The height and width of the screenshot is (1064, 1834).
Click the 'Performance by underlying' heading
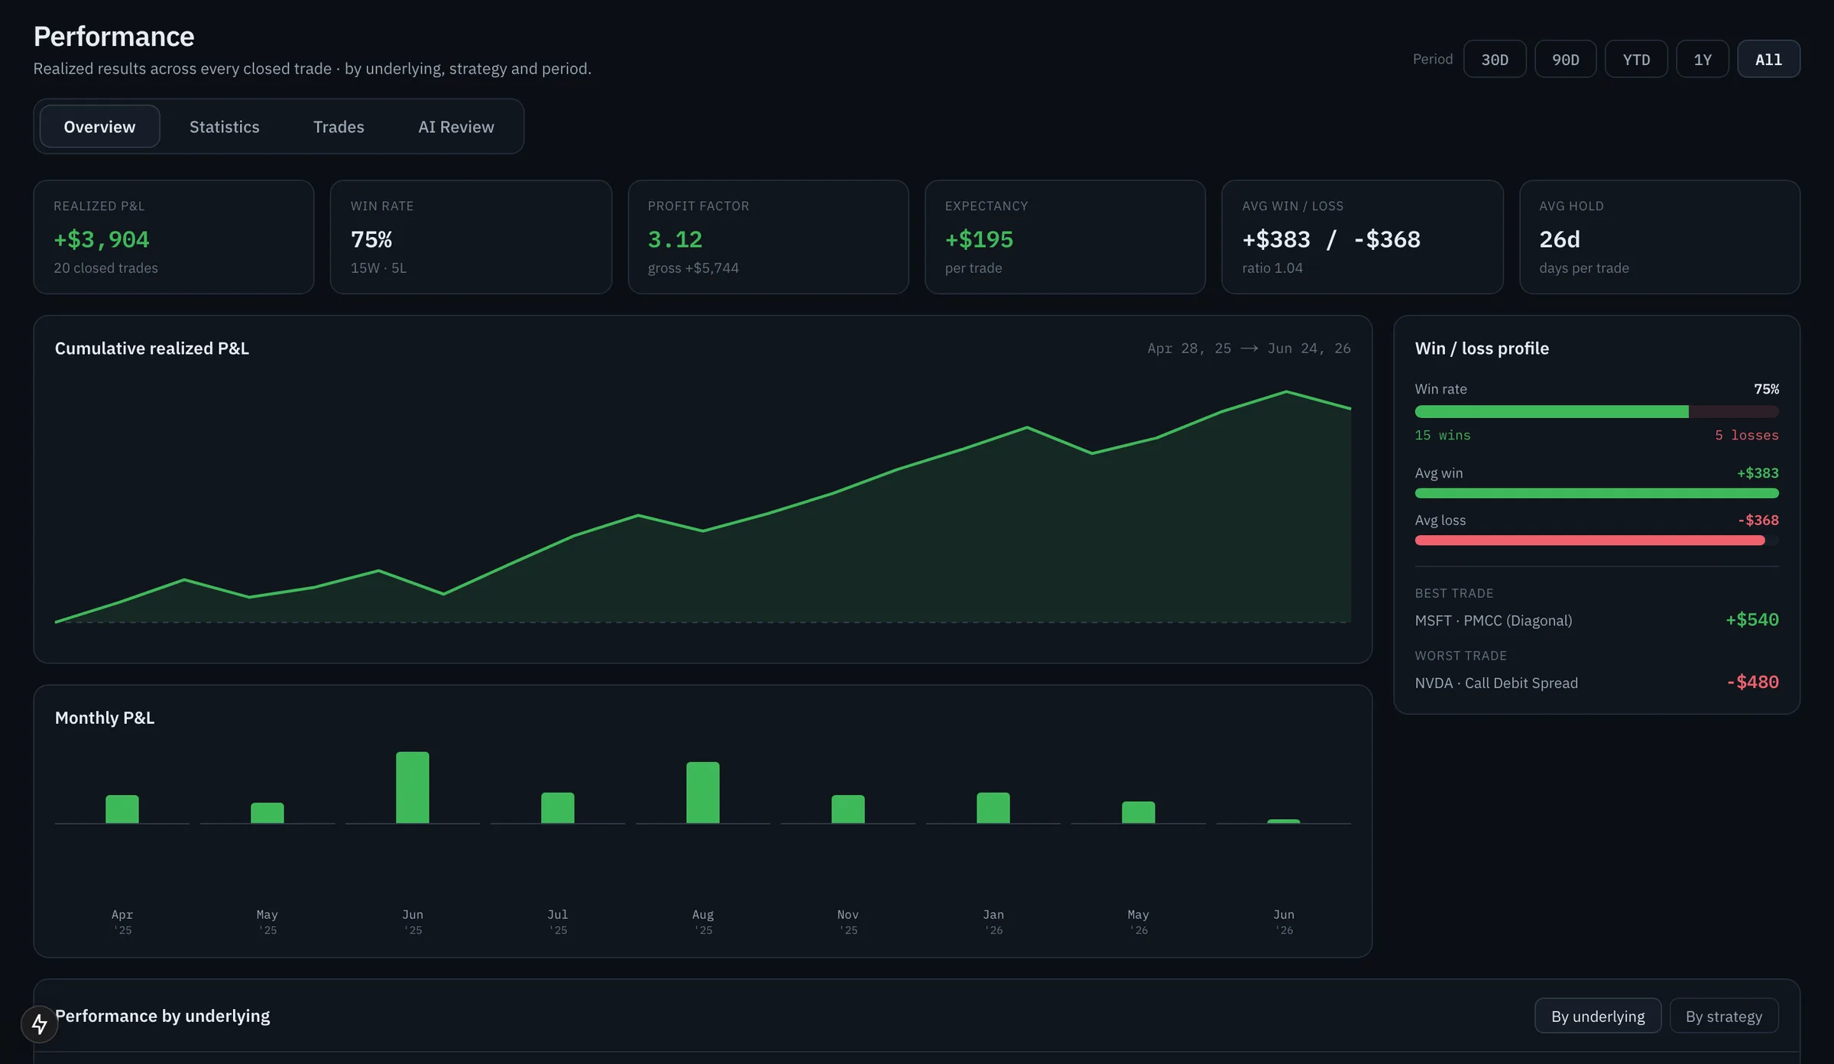(163, 1016)
